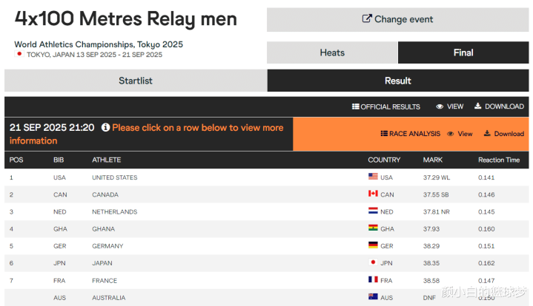The image size is (533, 306).
Task: Select the Result tab
Action: pyautogui.click(x=398, y=81)
